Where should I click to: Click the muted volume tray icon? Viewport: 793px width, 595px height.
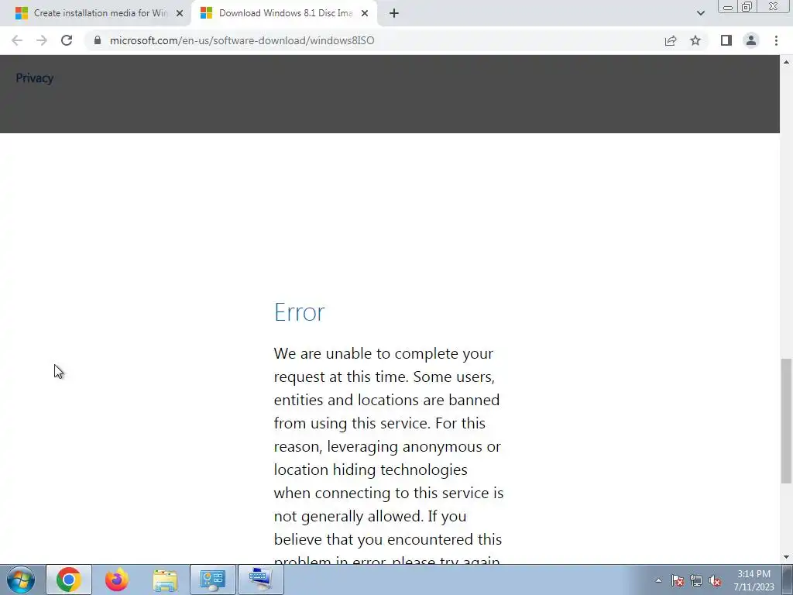(715, 581)
